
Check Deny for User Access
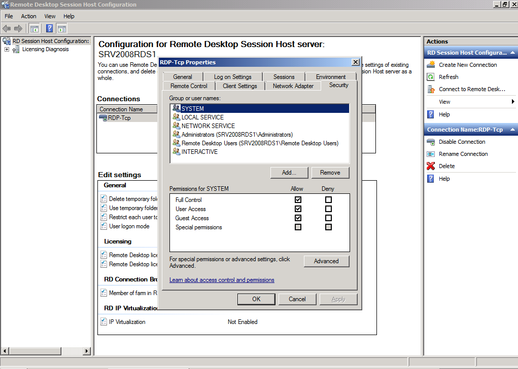coord(328,209)
